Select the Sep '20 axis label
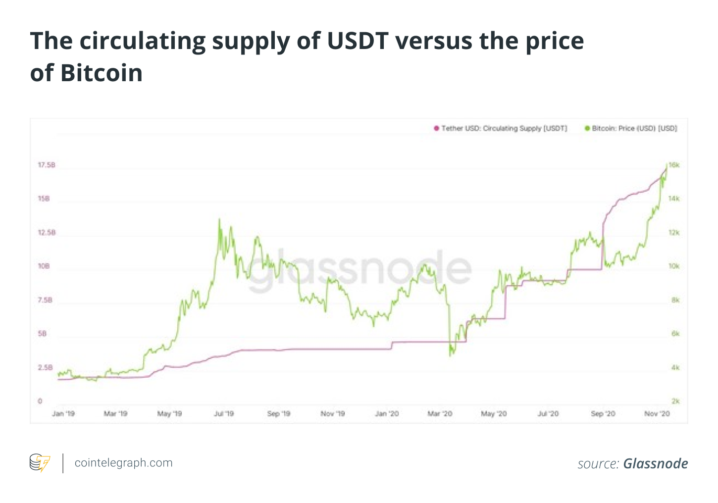This screenshot has height=503, width=718. click(x=603, y=413)
